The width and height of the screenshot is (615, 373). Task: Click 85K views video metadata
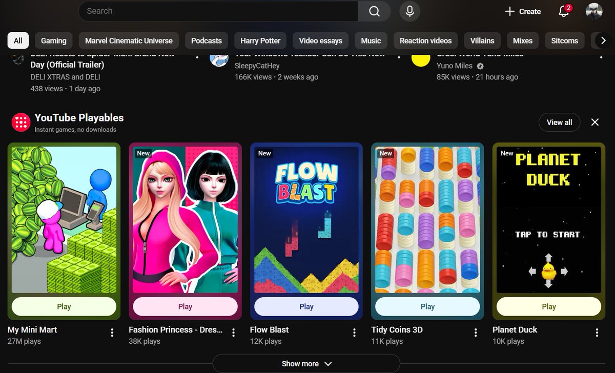click(477, 77)
